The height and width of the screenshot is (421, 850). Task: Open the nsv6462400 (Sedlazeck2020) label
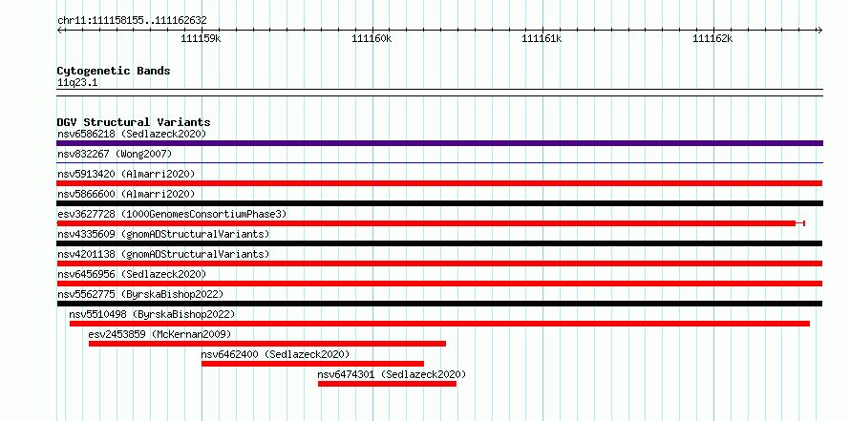click(x=275, y=354)
